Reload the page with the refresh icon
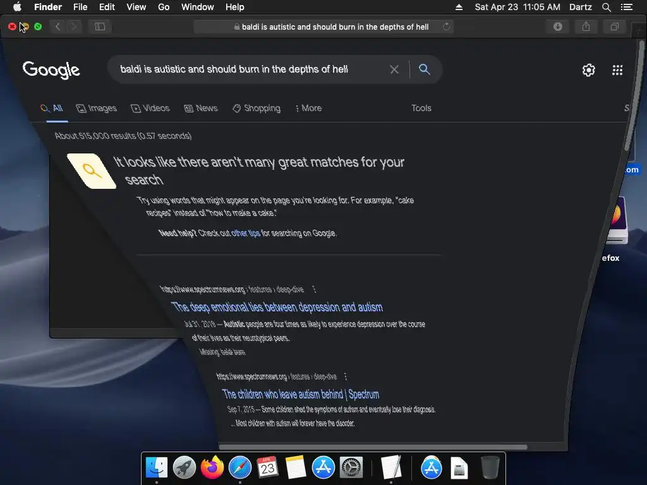Screen dimensions: 647x485 [446, 27]
